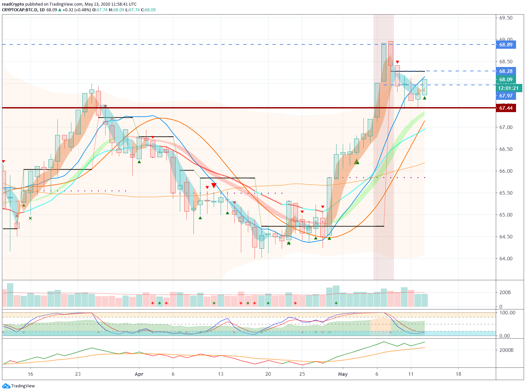Click the 100.00 oscillator axis label

pos(507,313)
